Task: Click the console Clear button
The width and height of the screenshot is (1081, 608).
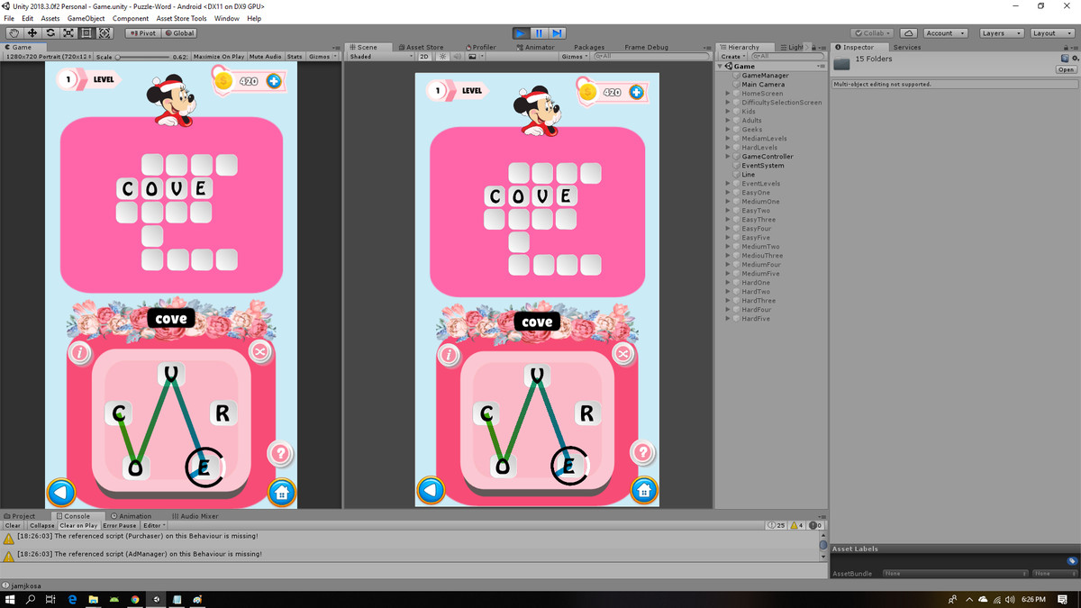Action: [x=13, y=525]
